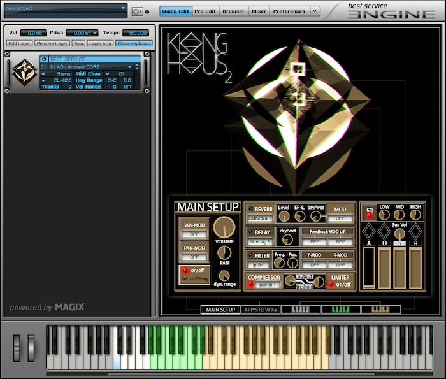The width and height of the screenshot is (446, 379).
Task: Open the gentle 1 compressor preset selector
Action: [268, 285]
